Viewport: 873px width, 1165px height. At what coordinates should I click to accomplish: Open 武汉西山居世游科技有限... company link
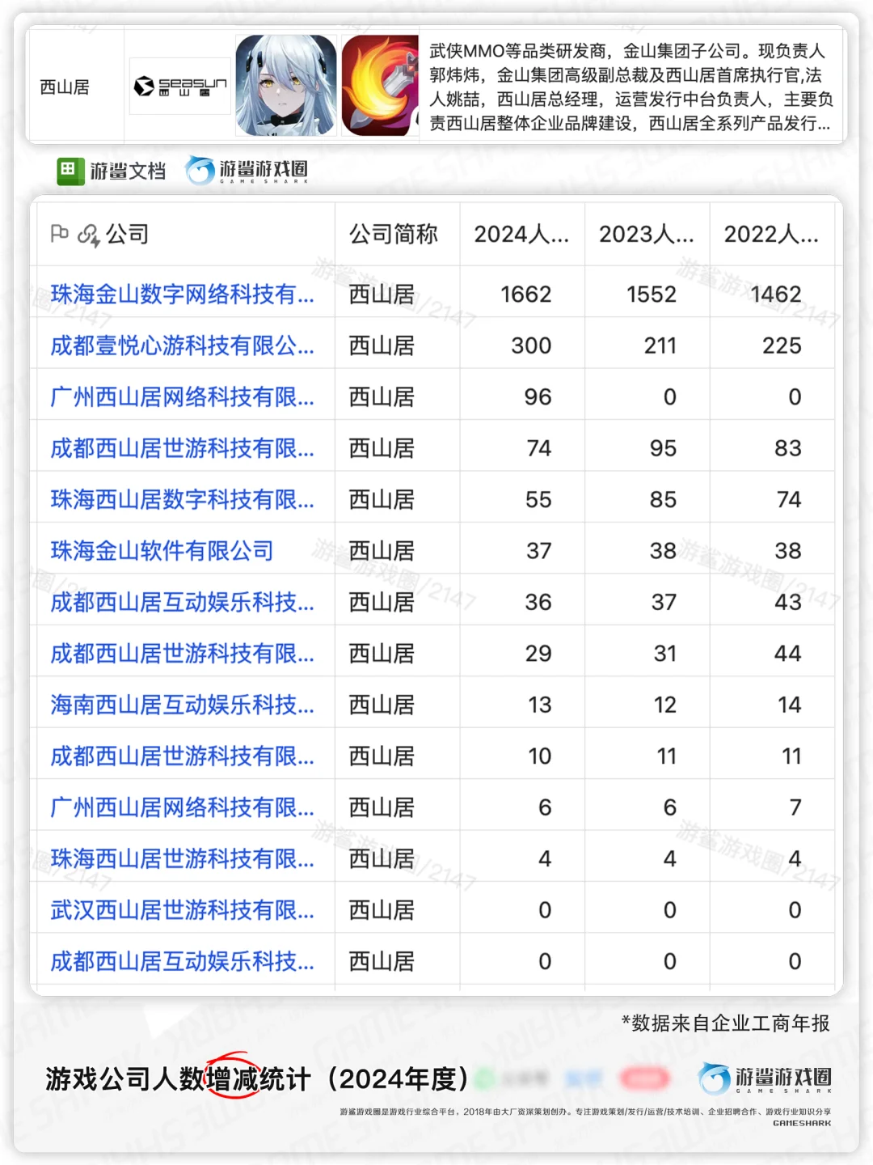tap(182, 910)
